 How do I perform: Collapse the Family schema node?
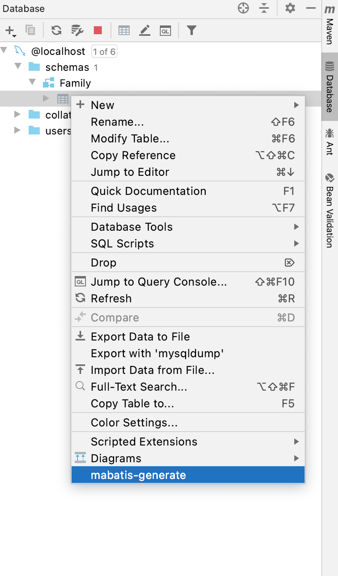[32, 82]
